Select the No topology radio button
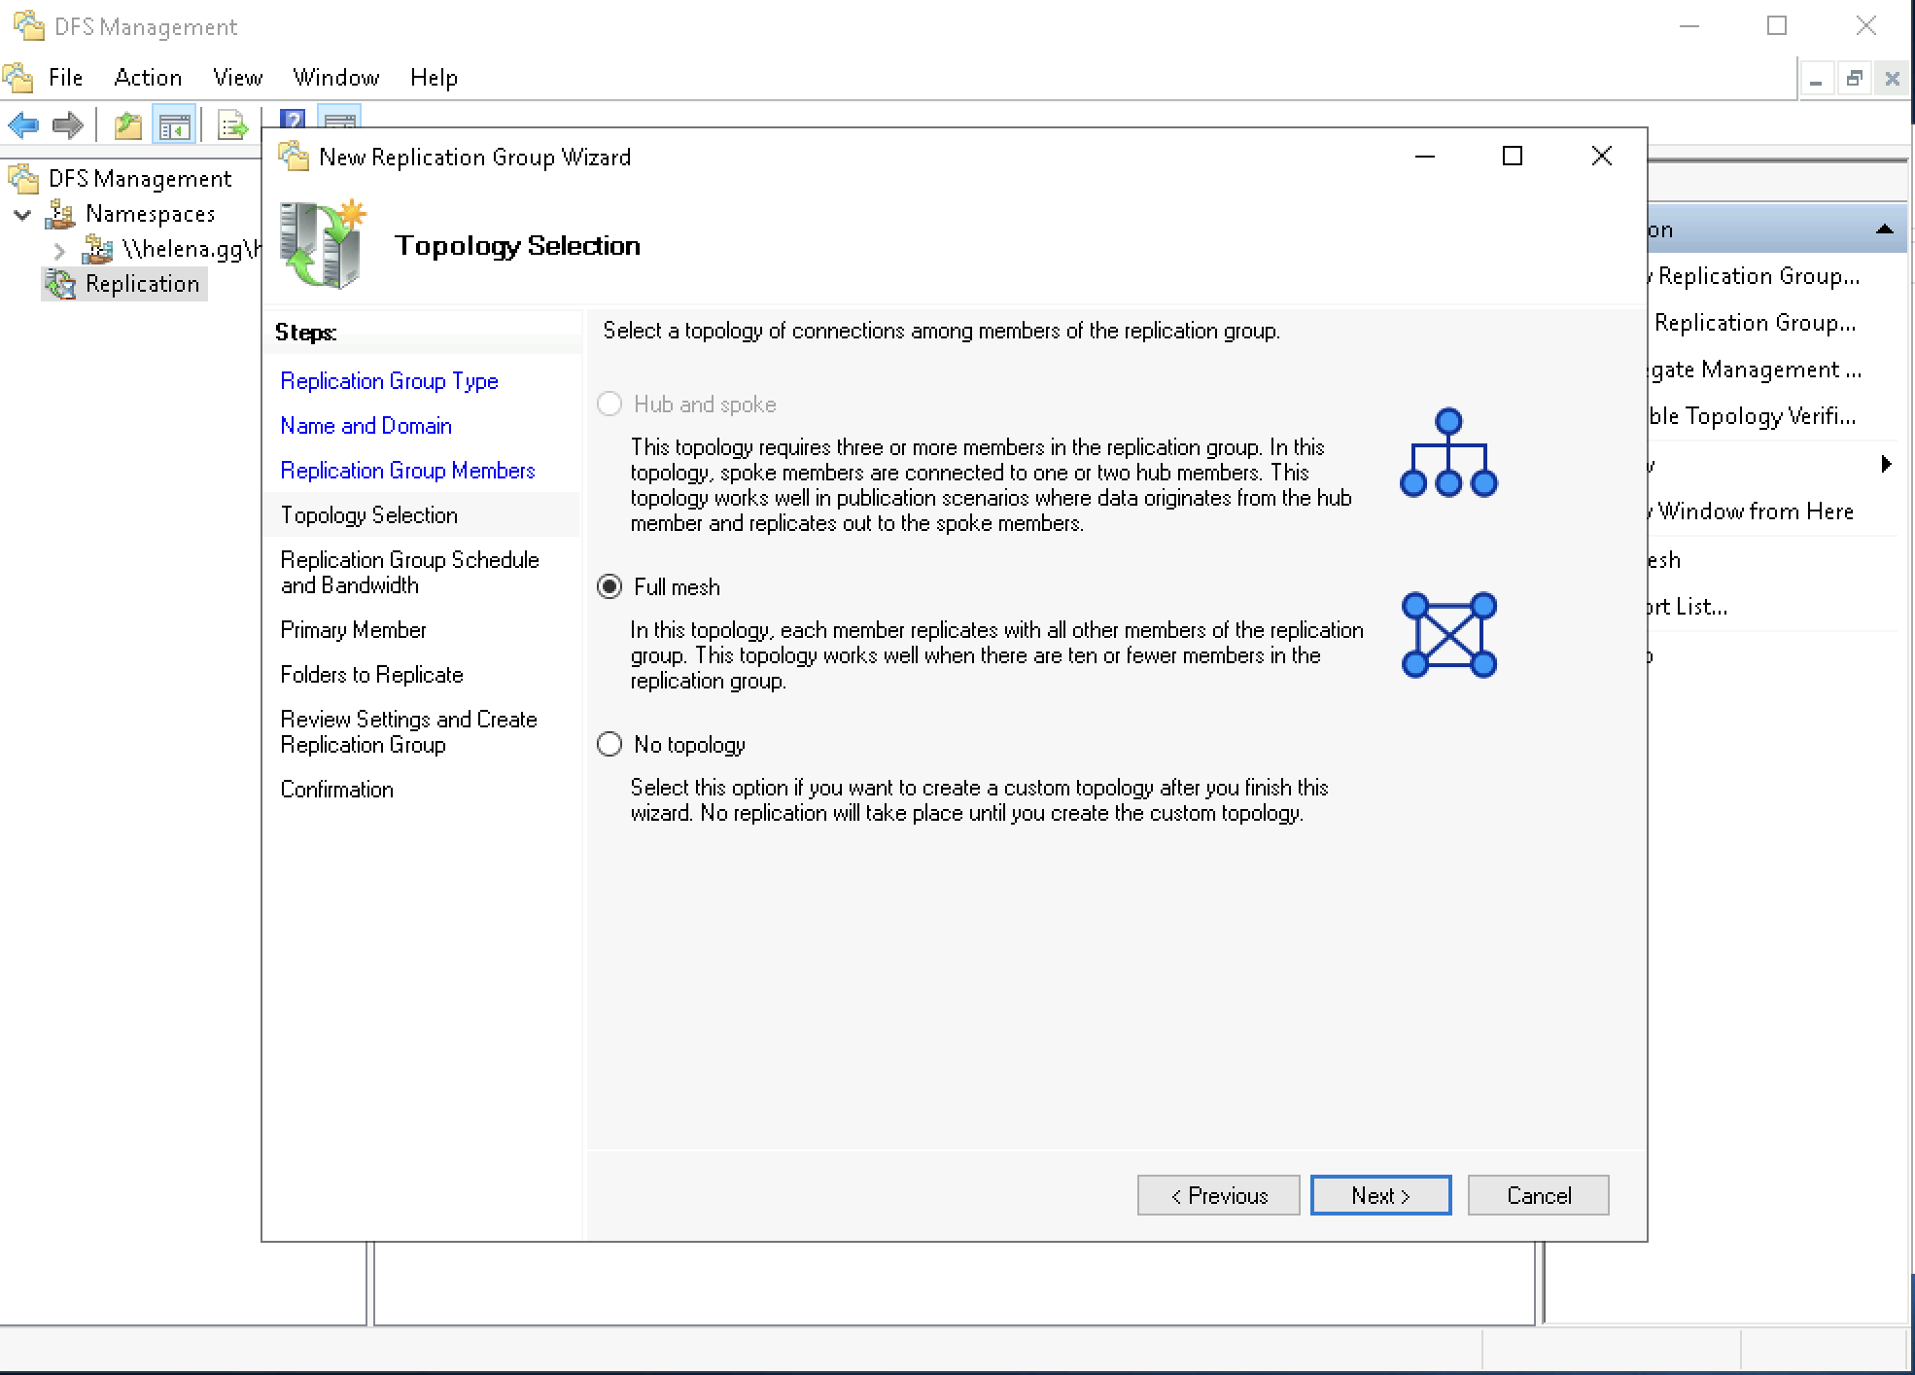 (609, 745)
